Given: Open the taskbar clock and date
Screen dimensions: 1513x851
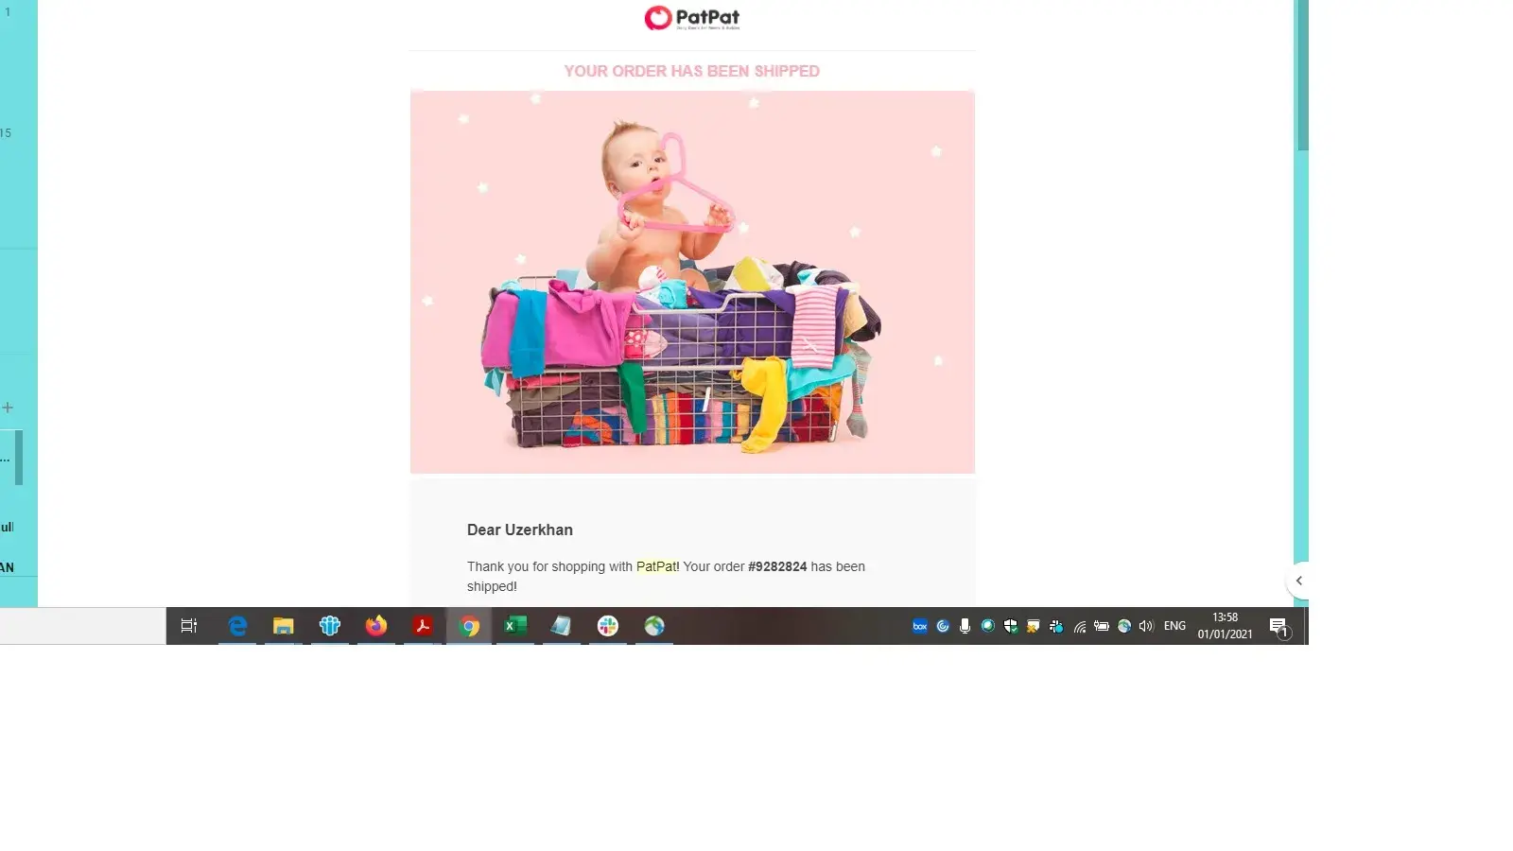Looking at the screenshot, I should click(1225, 626).
